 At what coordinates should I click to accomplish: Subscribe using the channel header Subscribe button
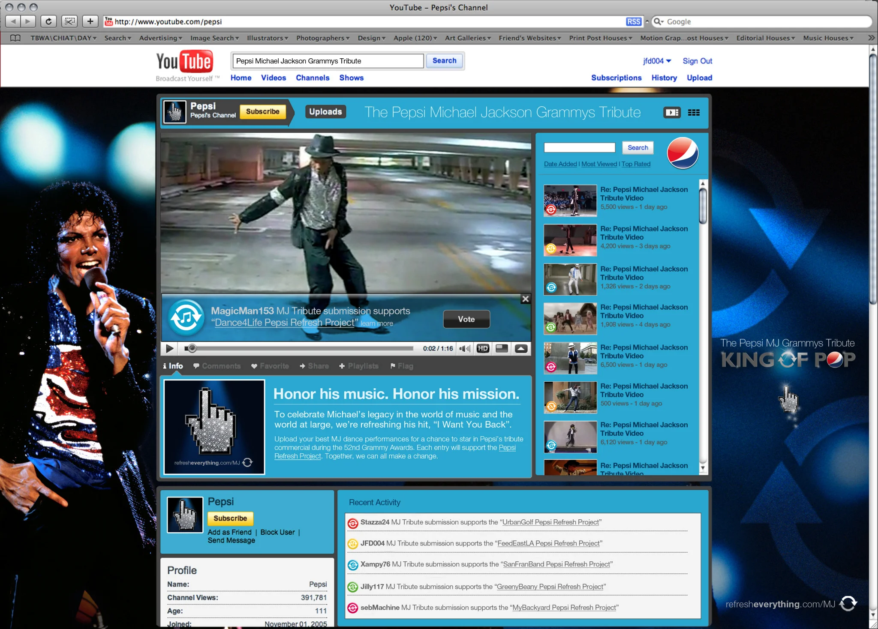[x=262, y=112]
